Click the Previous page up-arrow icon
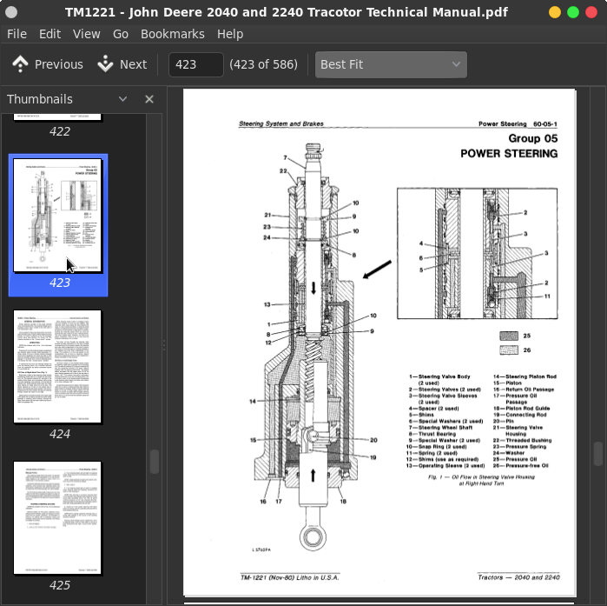Viewport: 607px width, 606px height. [20, 64]
